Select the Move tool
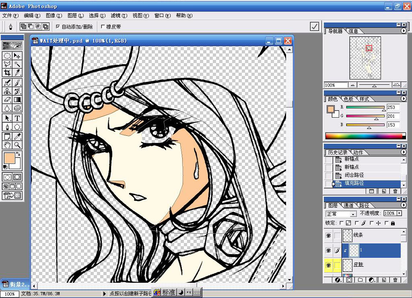The height and width of the screenshot is (298, 412). tap(17, 55)
